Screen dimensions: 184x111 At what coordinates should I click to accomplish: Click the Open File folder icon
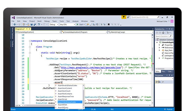(x=29, y=24)
